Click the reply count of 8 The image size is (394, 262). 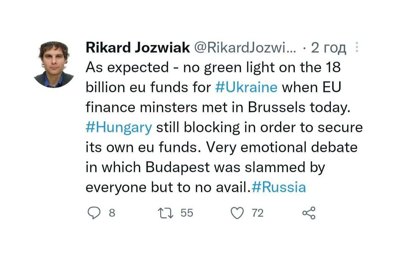pyautogui.click(x=112, y=214)
